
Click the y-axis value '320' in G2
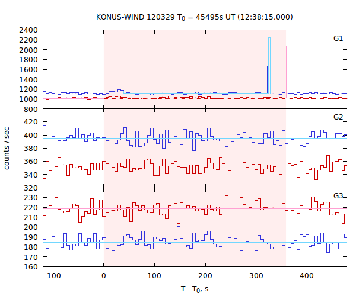tap(31, 188)
